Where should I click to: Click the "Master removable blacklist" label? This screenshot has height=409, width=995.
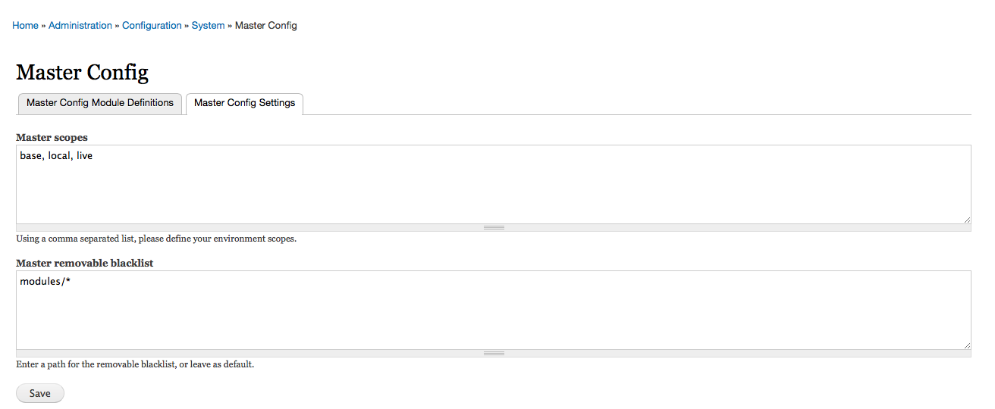(x=84, y=264)
